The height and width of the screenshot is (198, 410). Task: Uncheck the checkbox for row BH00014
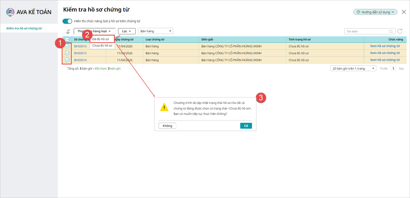[x=67, y=60]
